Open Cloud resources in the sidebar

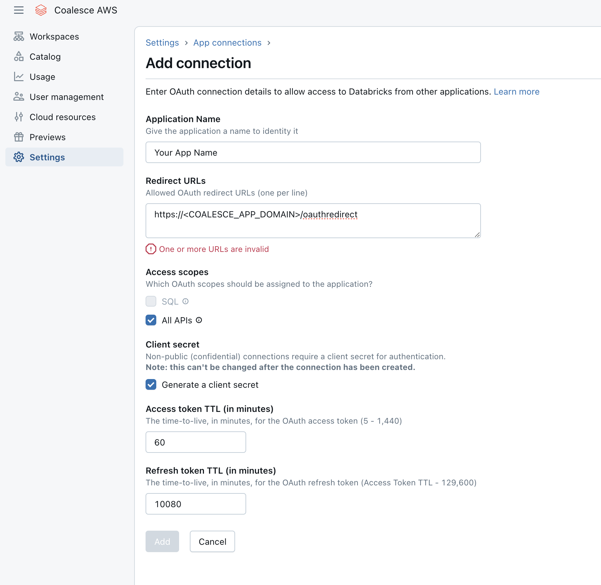pos(64,117)
